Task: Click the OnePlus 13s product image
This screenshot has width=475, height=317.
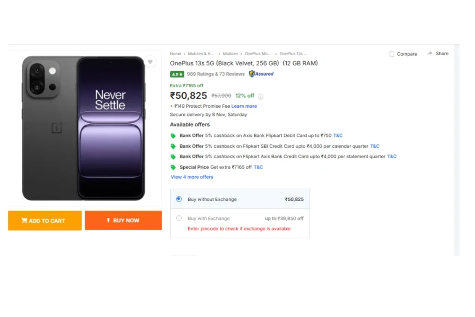Action: 83,128
